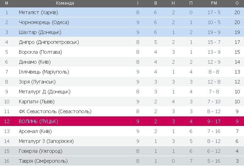The image size is (244, 167).
Task: Click the РМ goals column header
Action: coord(214,3)
